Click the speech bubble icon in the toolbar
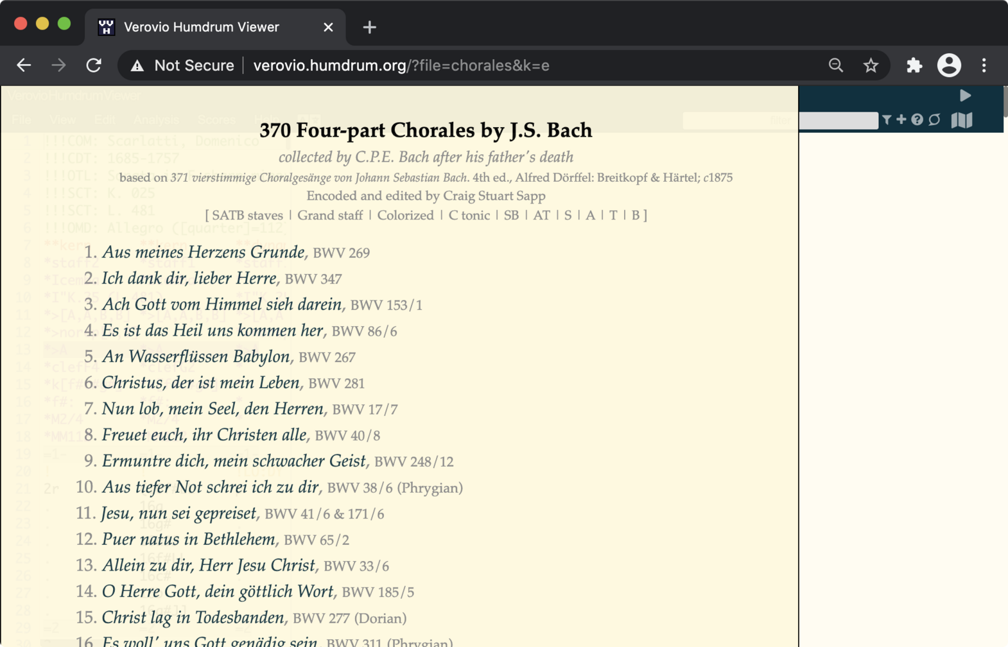 click(935, 120)
